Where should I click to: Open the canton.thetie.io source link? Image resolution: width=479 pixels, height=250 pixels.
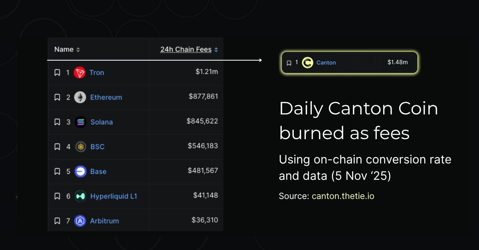[343, 196]
